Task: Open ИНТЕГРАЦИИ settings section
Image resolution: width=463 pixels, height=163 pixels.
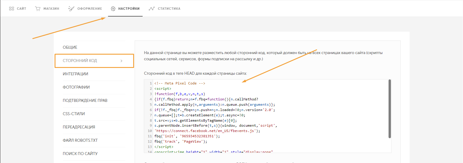Action: tap(75, 74)
